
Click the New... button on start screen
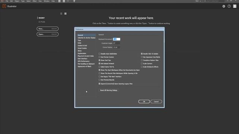[x=47, y=29]
